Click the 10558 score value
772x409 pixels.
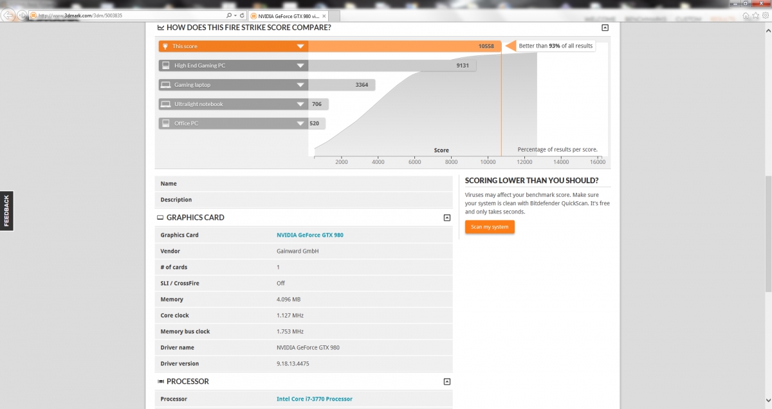486,46
